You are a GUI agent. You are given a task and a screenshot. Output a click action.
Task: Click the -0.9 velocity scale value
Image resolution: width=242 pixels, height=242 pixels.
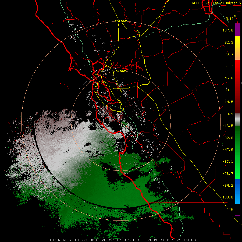229,114
